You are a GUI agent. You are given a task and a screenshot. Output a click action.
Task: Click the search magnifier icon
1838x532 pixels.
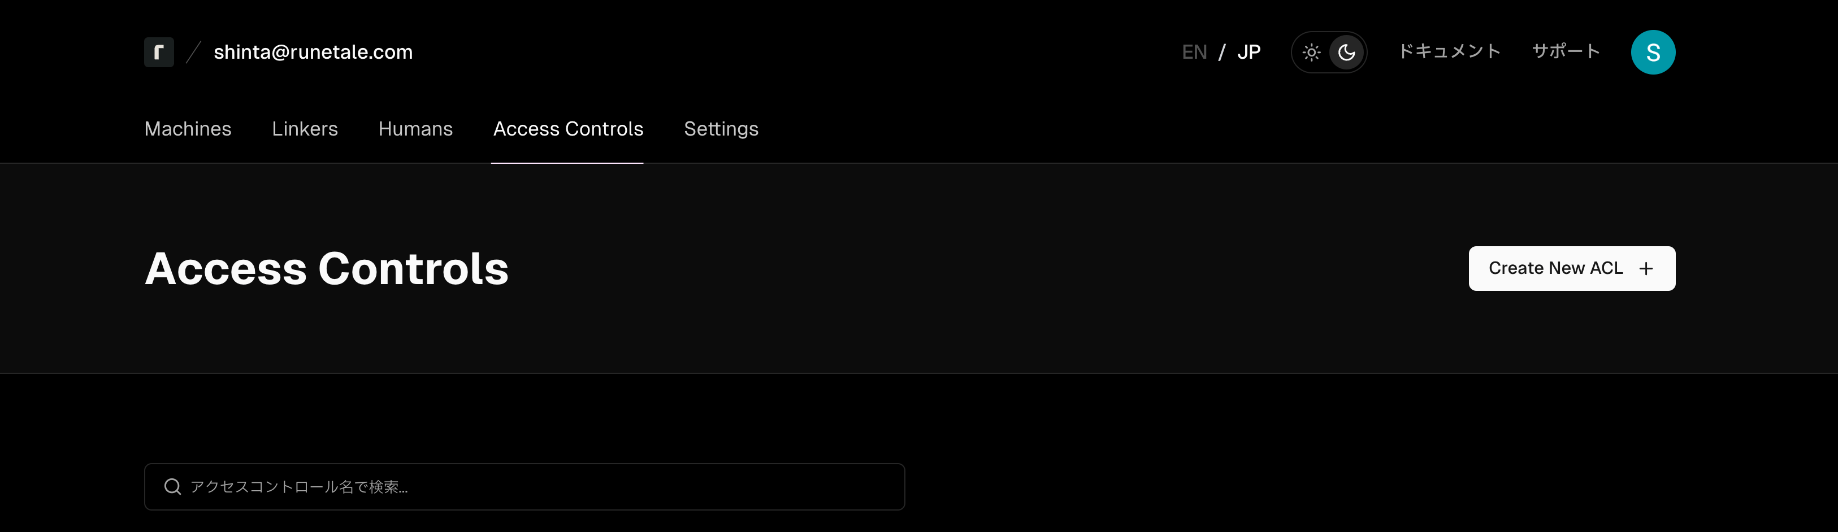point(173,486)
